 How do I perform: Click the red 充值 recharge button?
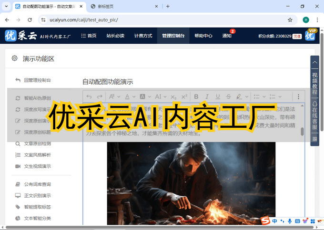click(297, 36)
